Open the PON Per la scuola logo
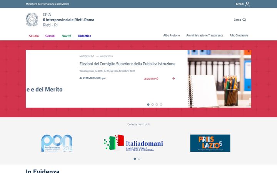 [57, 143]
